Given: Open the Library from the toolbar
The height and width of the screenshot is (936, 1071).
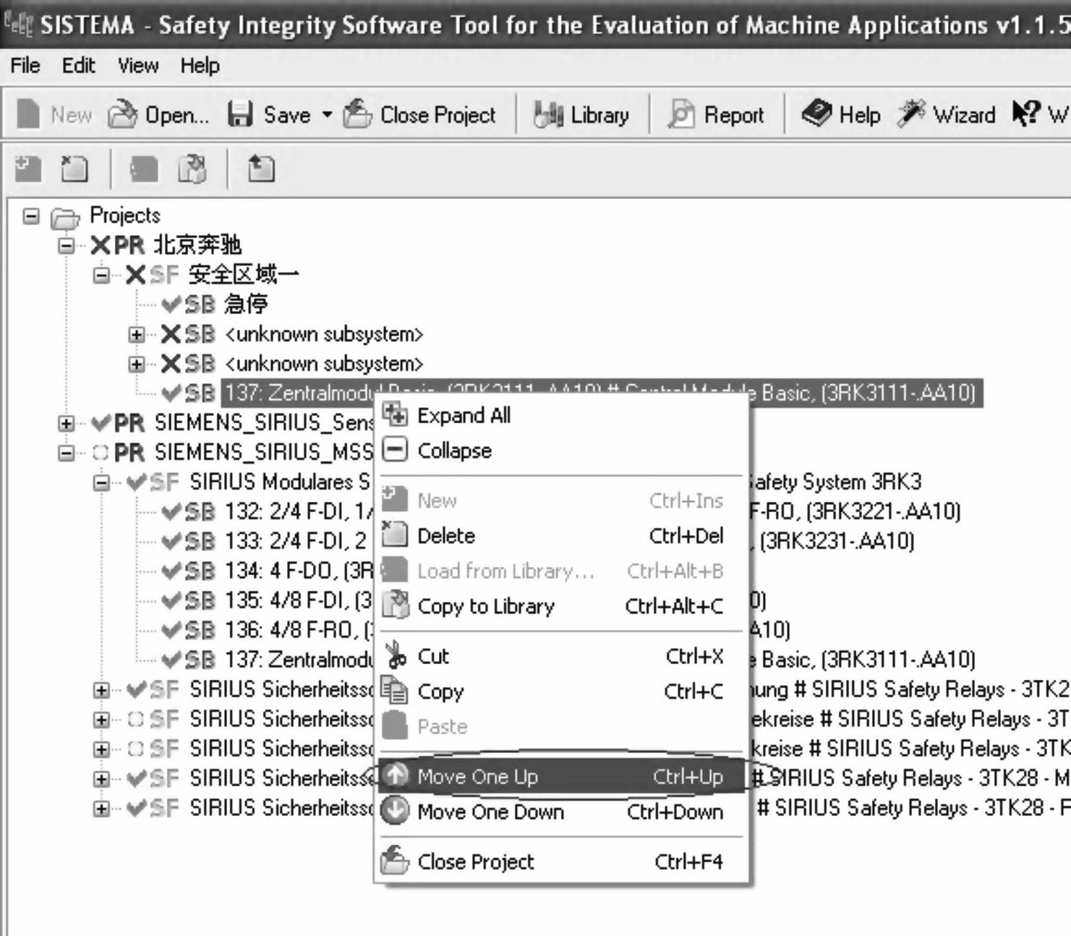Looking at the screenshot, I should (581, 114).
